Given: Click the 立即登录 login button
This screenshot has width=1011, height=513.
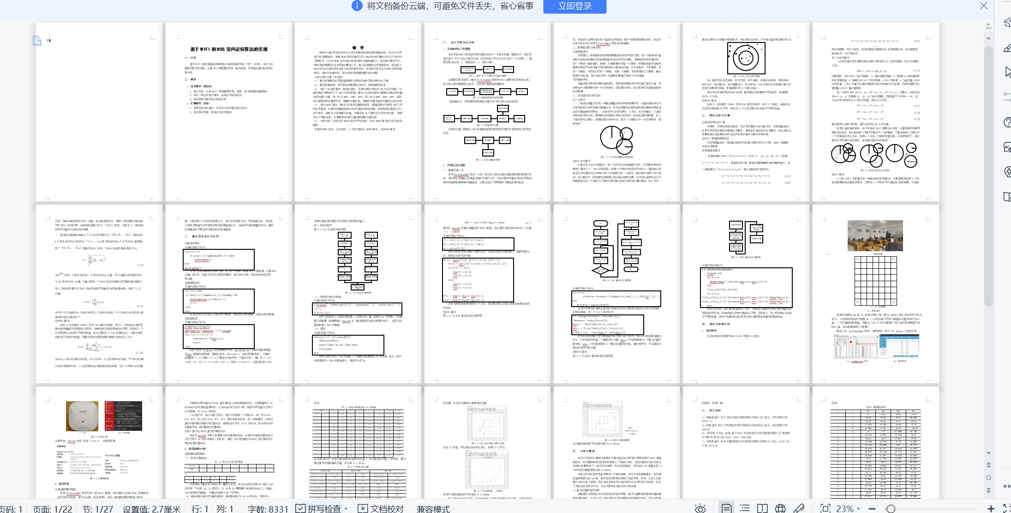Looking at the screenshot, I should [574, 6].
